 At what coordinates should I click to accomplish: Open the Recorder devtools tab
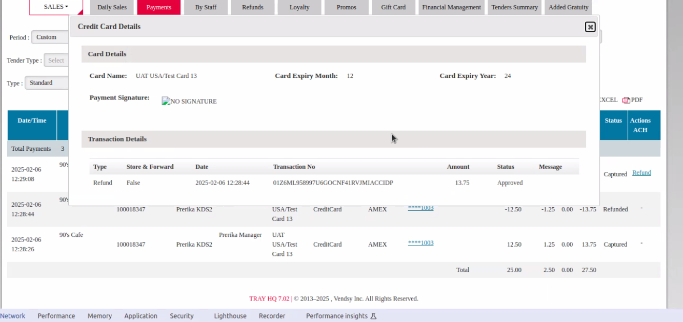pyautogui.click(x=272, y=316)
